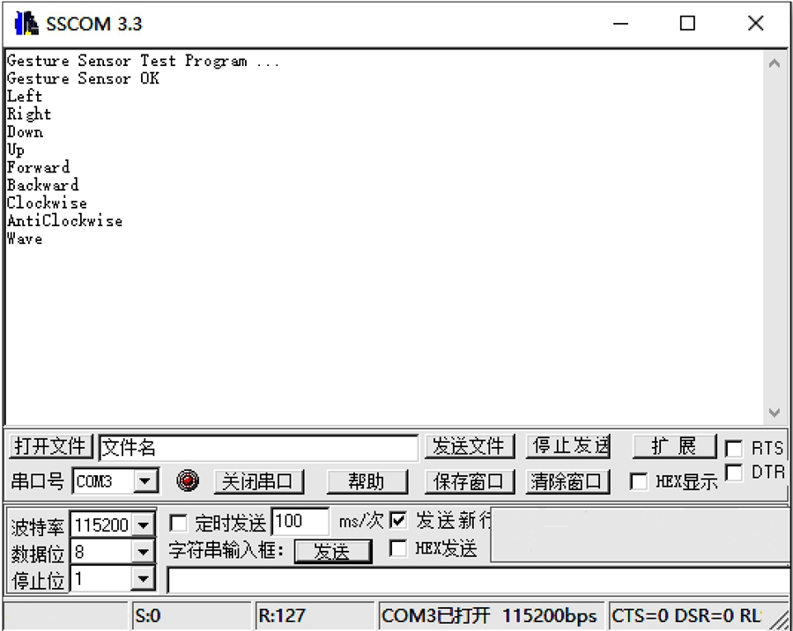Click the 'Gesture Sensor OK' output line
793x631 pixels.
83,78
